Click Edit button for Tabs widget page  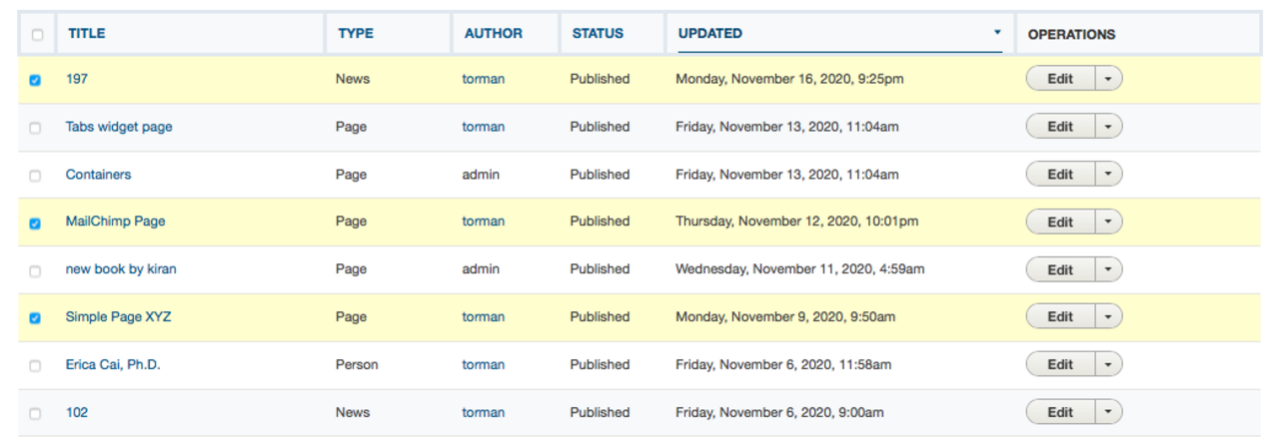[1060, 127]
